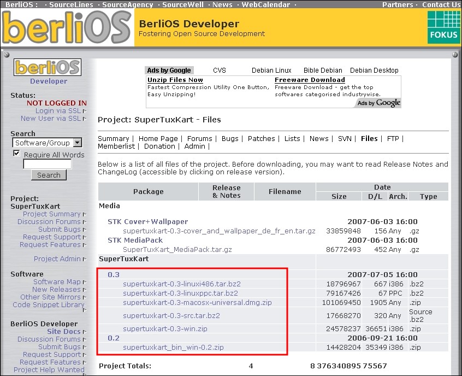
Task: Click the Search button
Action: click(49, 175)
